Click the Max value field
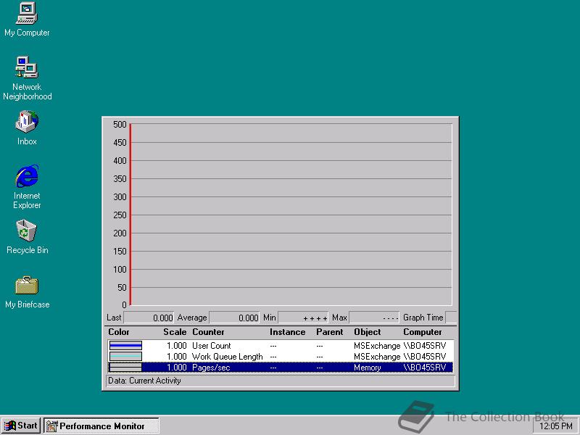 point(374,318)
